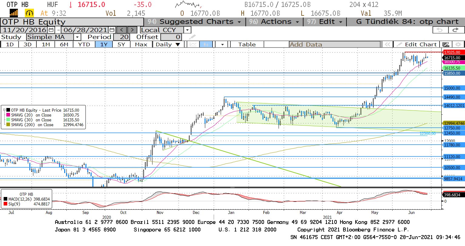Select the 1Y time range tab
The image size is (465, 246).
(104, 44)
